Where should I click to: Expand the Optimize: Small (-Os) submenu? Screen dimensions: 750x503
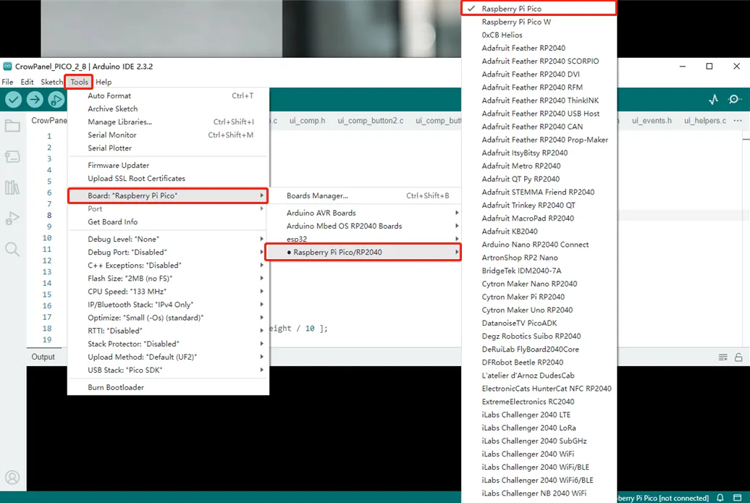click(168, 318)
